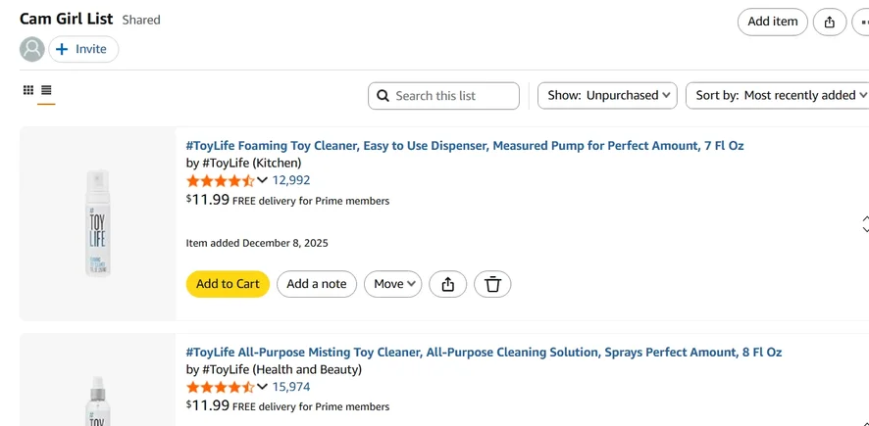The image size is (869, 426).
Task: Expand the Move dropdown for first item
Action: coord(392,284)
